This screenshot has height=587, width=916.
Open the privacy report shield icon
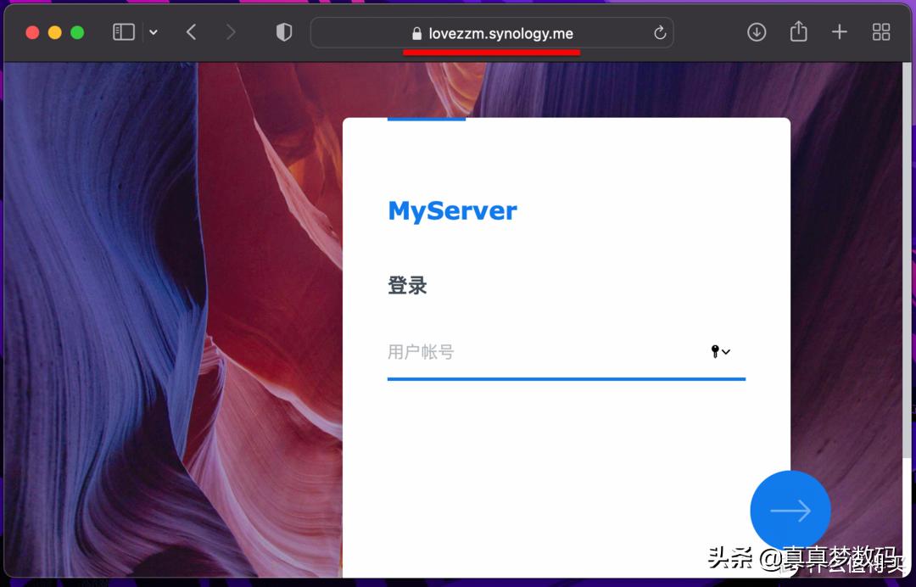click(284, 32)
